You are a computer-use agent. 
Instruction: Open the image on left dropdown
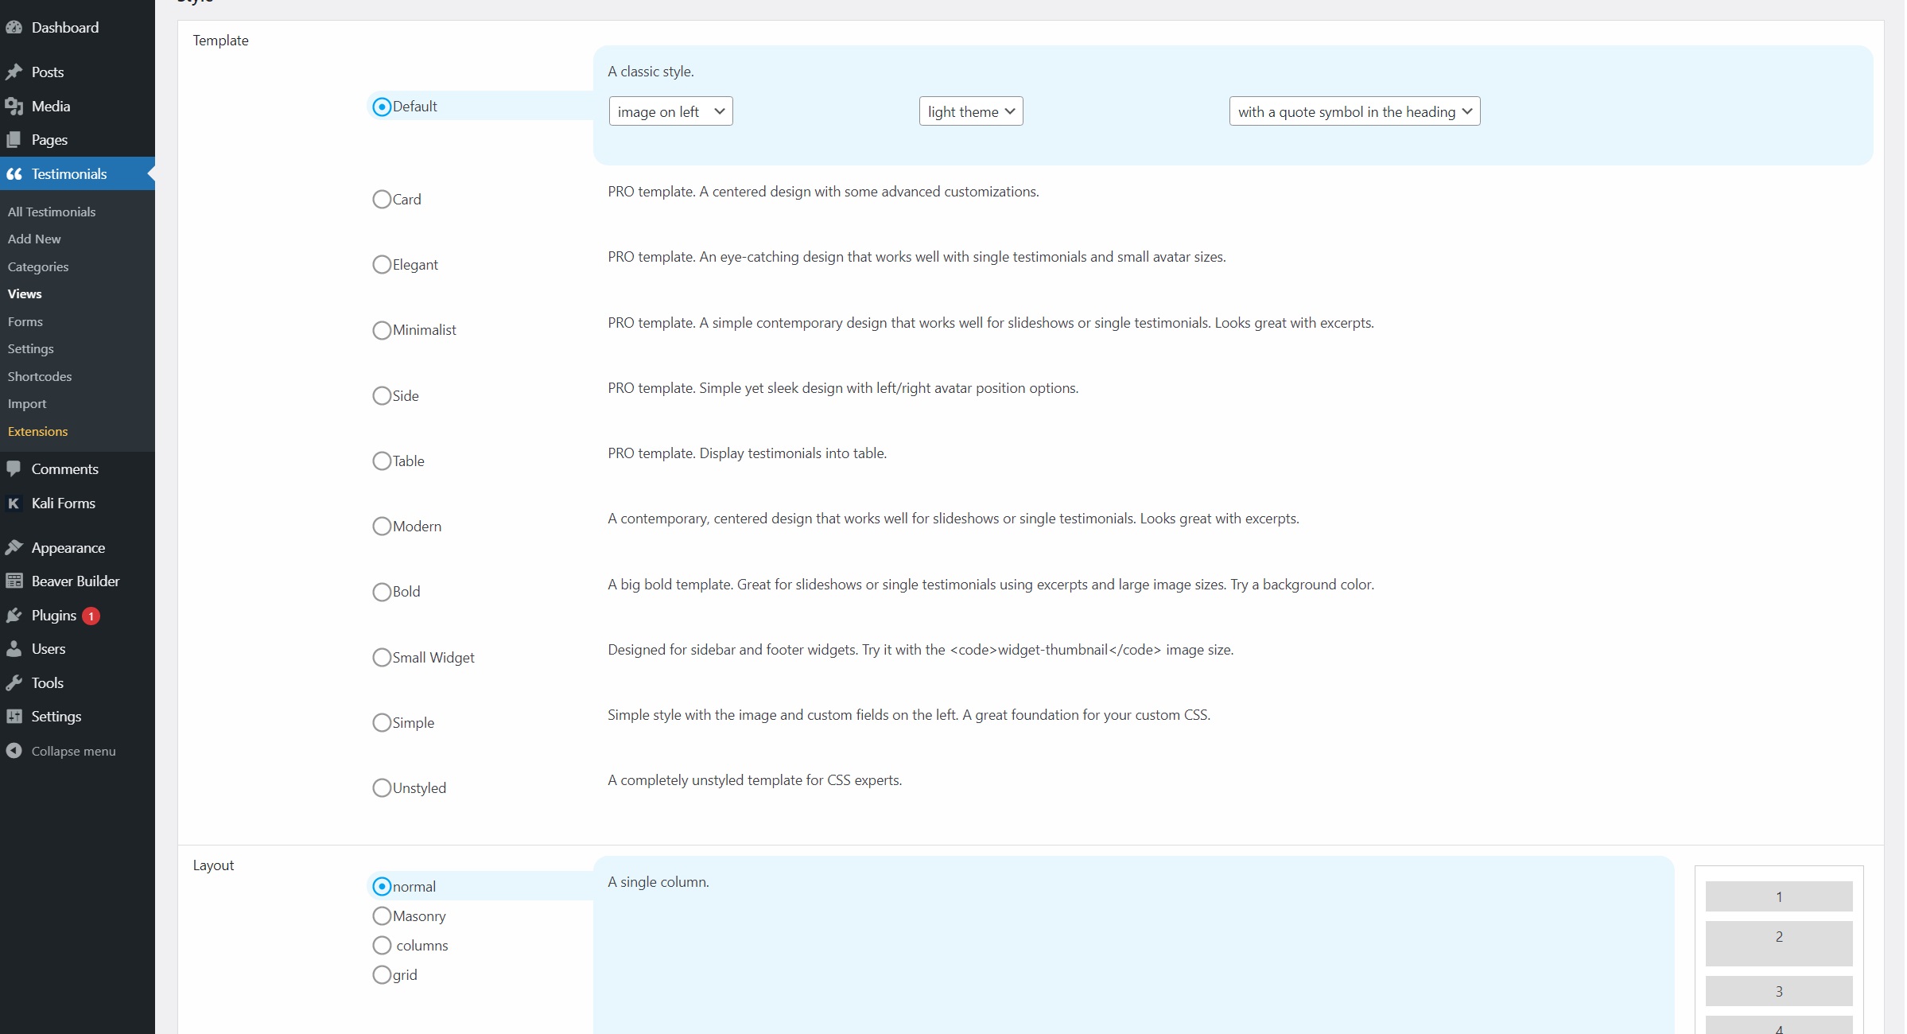(670, 111)
